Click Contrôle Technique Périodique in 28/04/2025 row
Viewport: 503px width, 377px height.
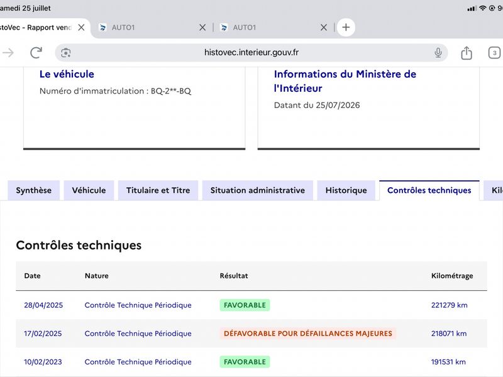138,305
